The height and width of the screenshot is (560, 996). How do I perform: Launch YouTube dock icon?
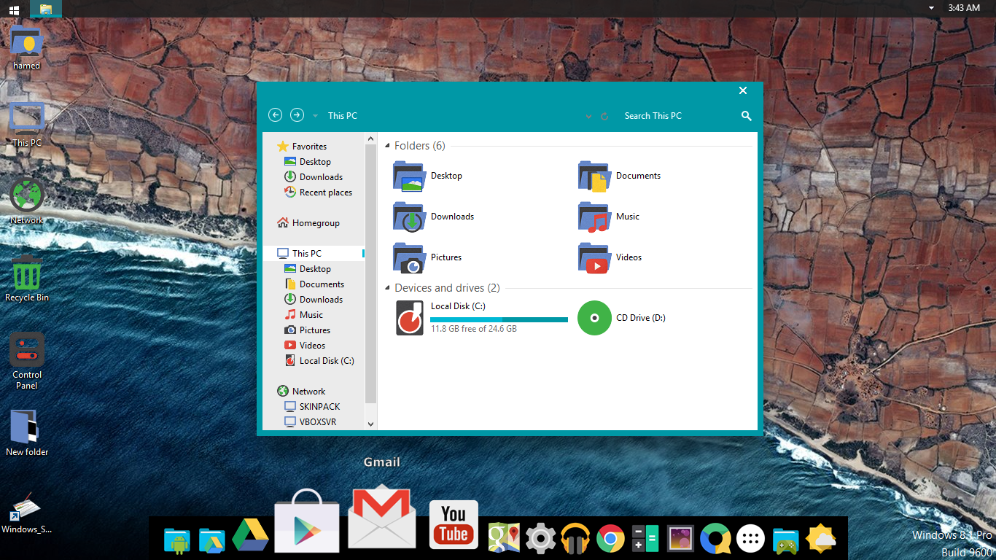click(x=453, y=525)
